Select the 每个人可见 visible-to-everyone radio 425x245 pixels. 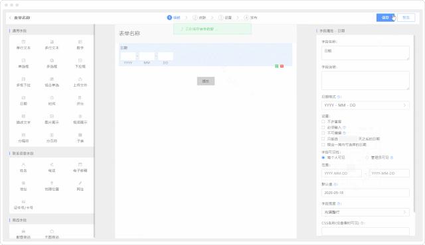click(323, 158)
